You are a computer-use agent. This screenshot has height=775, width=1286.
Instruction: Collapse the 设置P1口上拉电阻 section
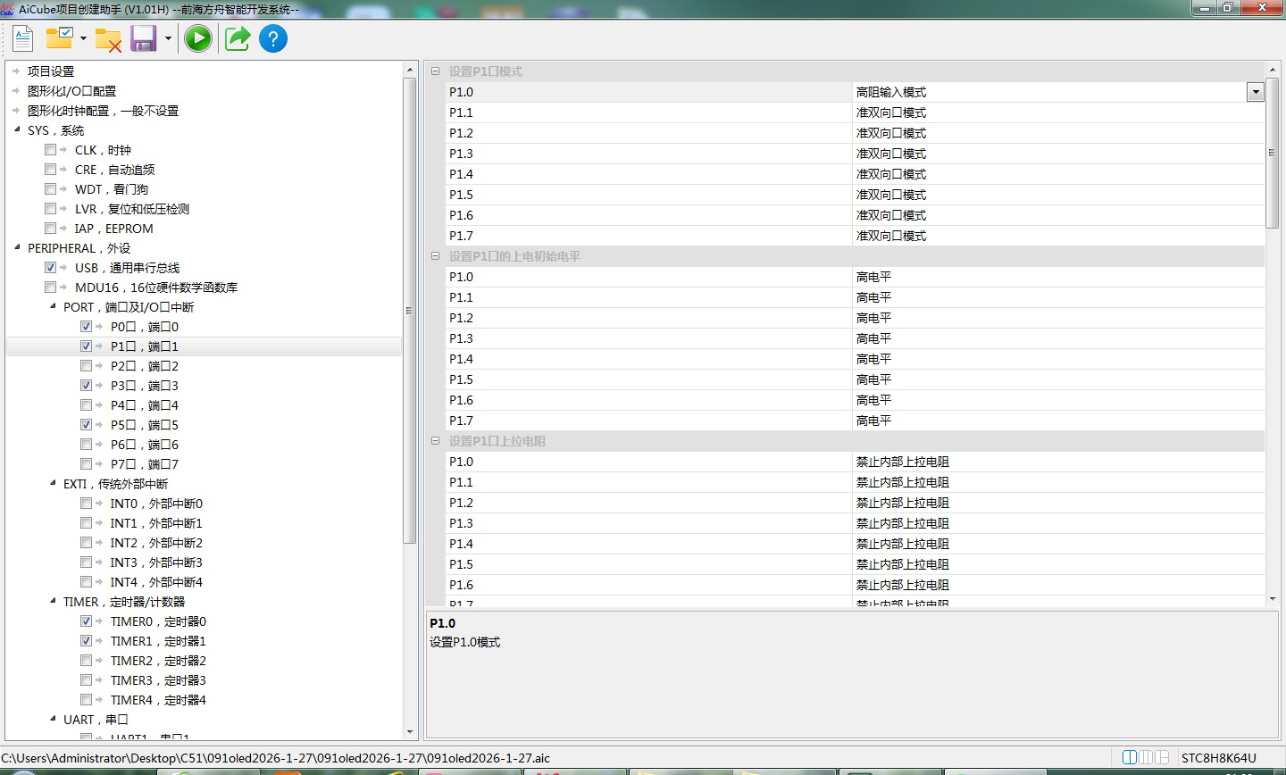pos(436,441)
